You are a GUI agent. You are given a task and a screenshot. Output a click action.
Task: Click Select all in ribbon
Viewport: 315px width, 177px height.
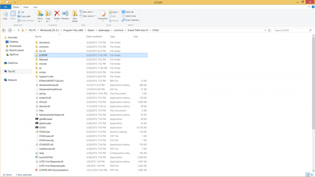pos(128,12)
